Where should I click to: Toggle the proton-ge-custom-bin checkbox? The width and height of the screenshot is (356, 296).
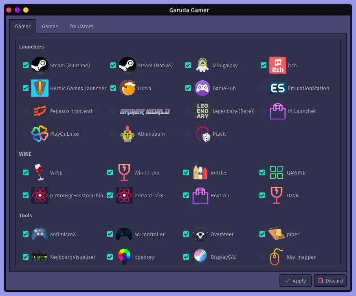coord(26,195)
